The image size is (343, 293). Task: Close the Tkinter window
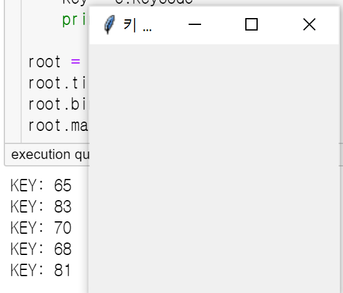click(x=309, y=24)
